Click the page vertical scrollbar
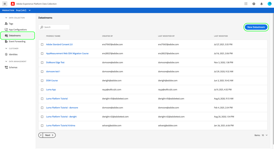This screenshot has height=149, width=274. [273, 79]
